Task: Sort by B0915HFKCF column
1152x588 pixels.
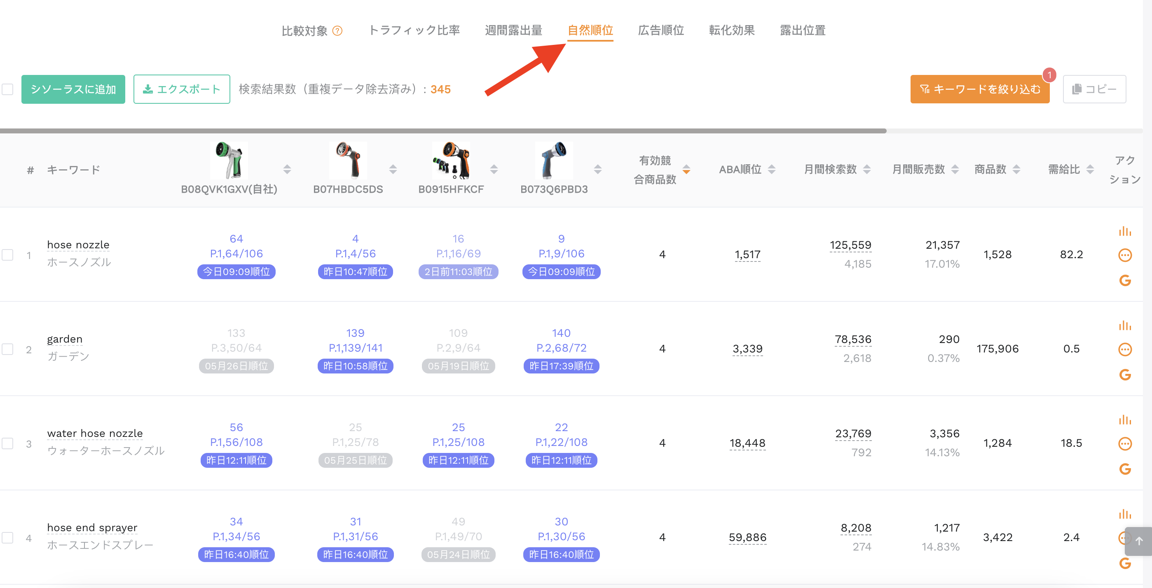Action: 494,169
